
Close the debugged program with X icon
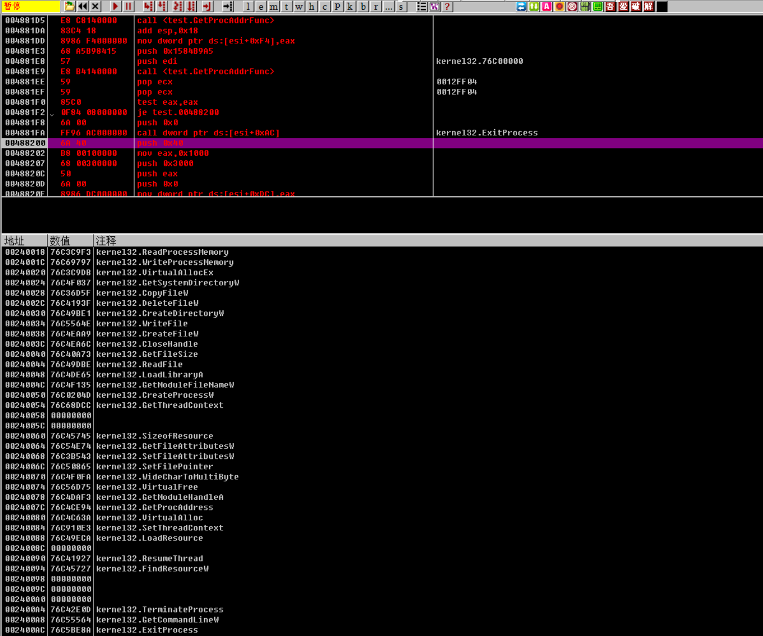point(95,6)
